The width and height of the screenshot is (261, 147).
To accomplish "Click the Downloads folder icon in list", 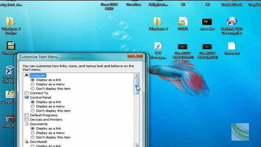I will click(x=27, y=142).
